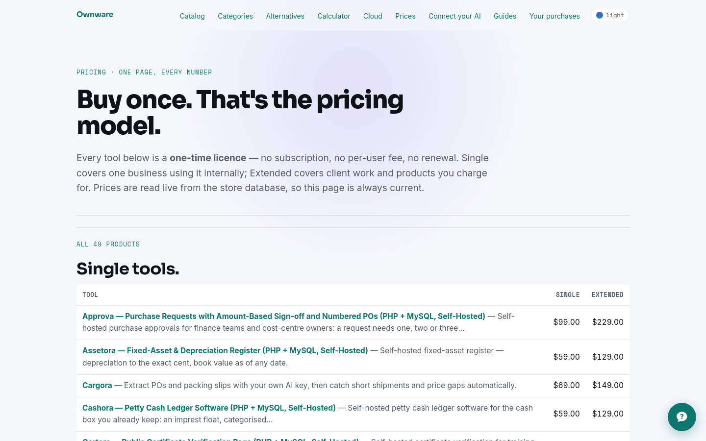Viewport: 706px width, 441px height.
Task: Open the Calculator page
Action: pos(334,16)
